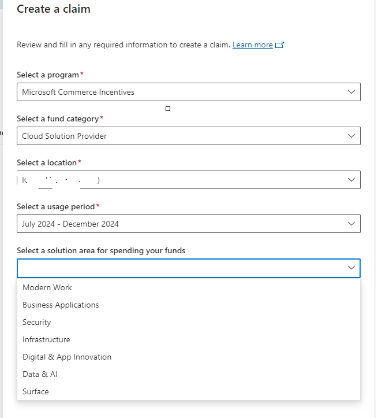378x418 pixels.
Task: Open the Select a location dropdown
Action: (189, 180)
